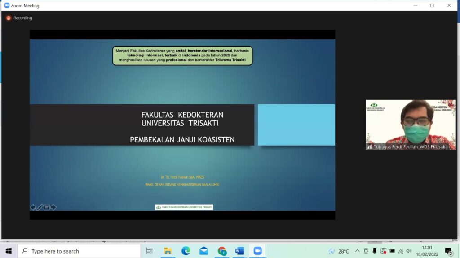Click the Meet Now camera tray icon
The width and height of the screenshot is (460, 258).
click(366, 251)
